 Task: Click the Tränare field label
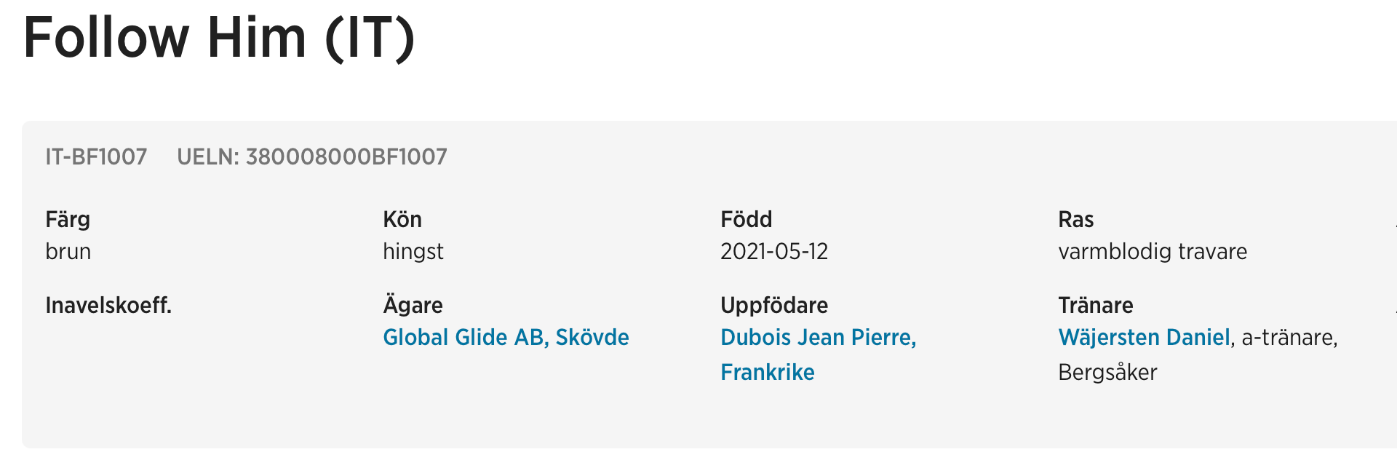[x=1095, y=306]
